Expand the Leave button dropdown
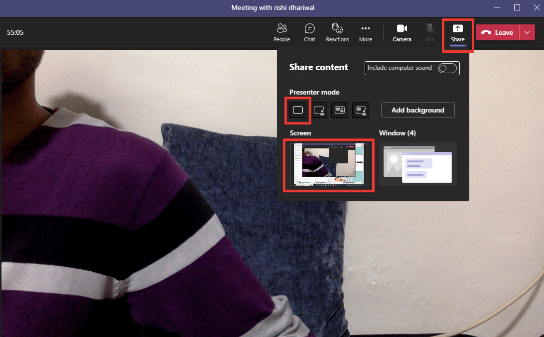Screen dimensions: 544x337 (527, 32)
